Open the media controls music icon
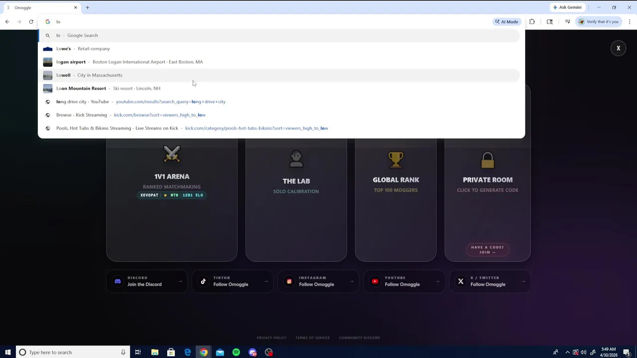The image size is (637, 358). tap(567, 21)
